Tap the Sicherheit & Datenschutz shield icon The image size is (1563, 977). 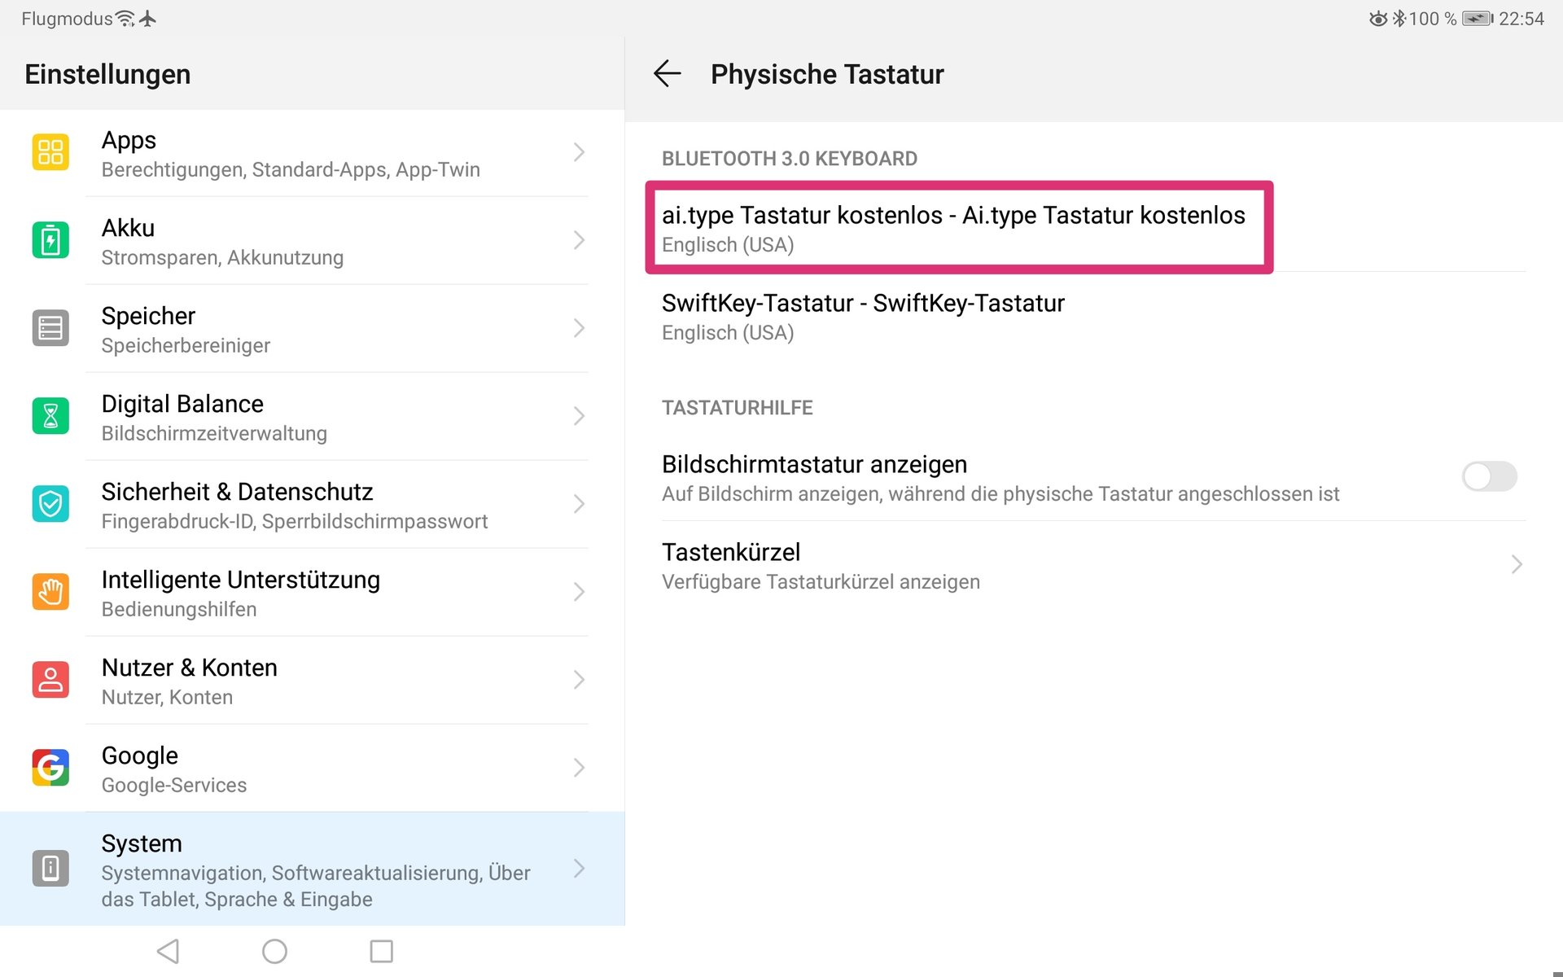(50, 504)
